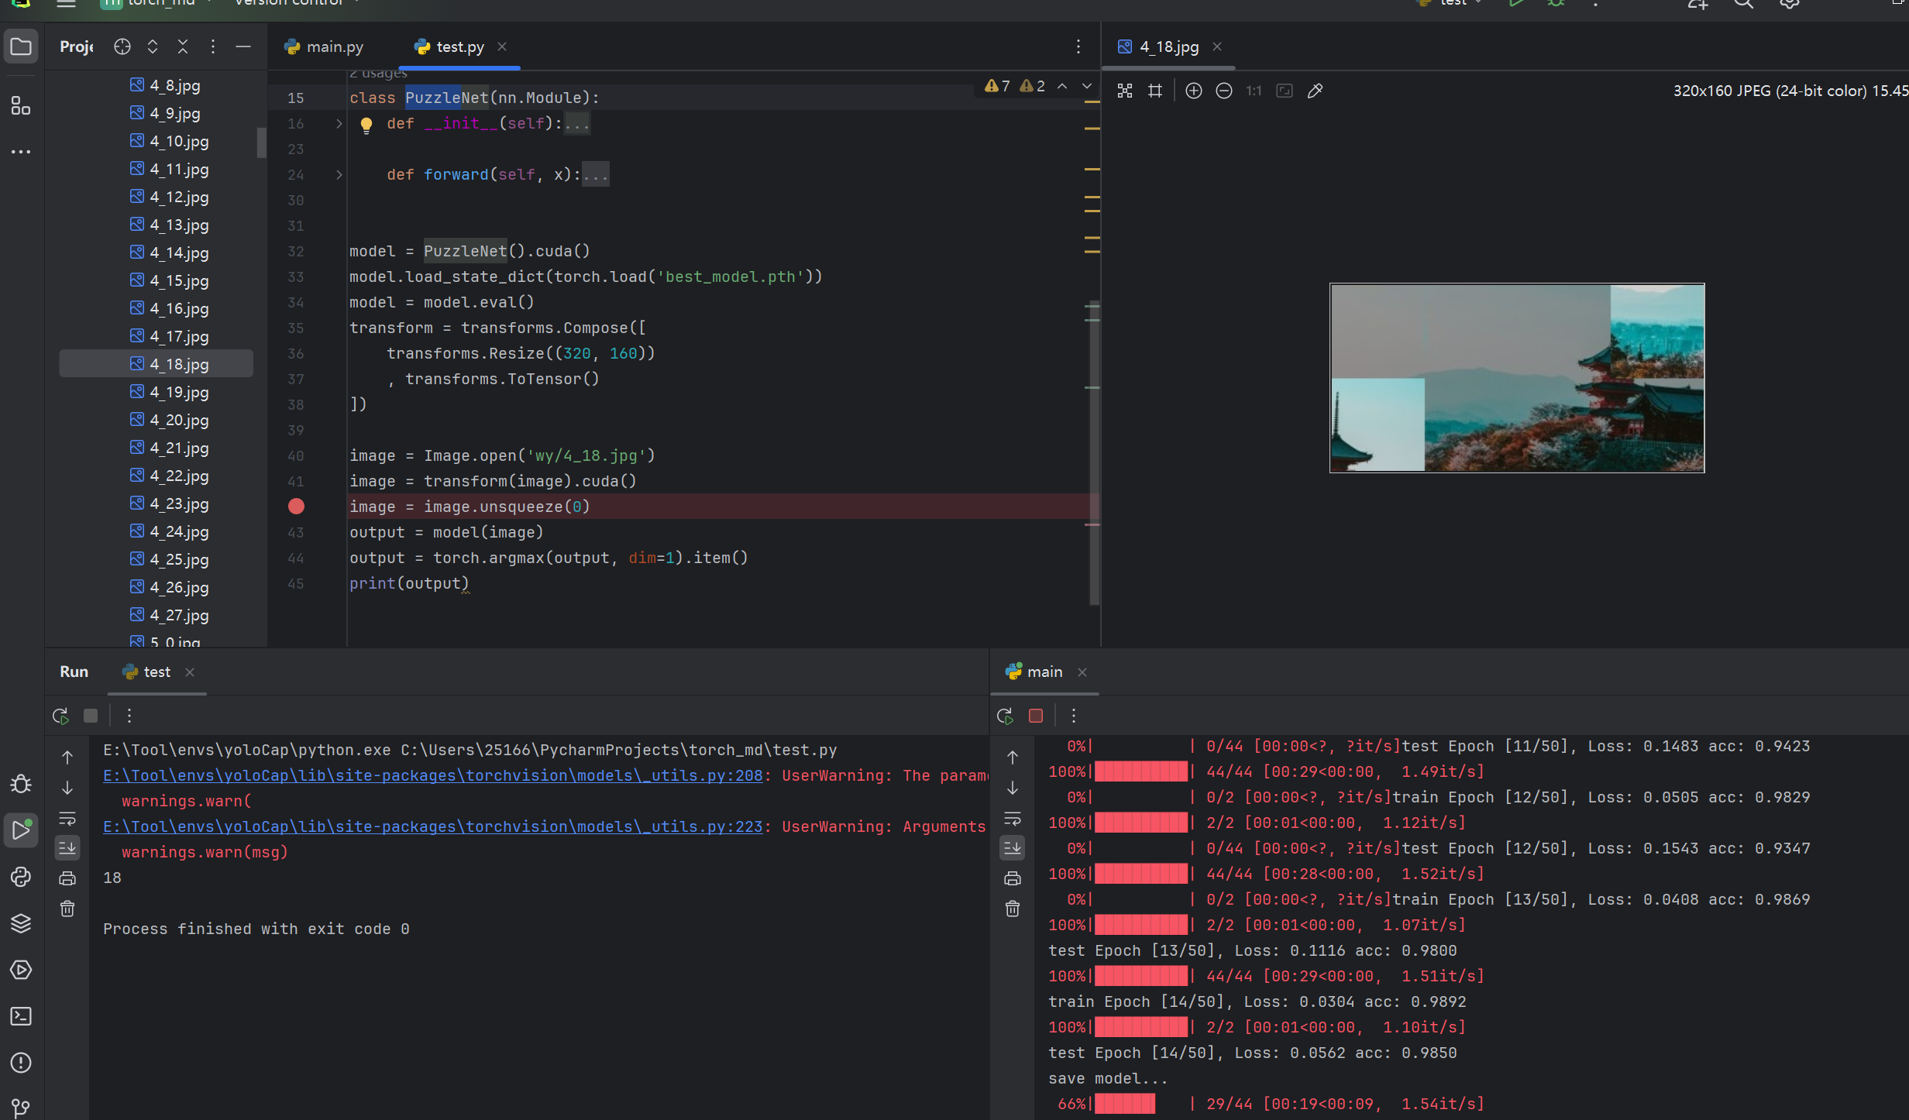The image size is (1909, 1120).
Task: Stop the test run process
Action: [x=91, y=716]
